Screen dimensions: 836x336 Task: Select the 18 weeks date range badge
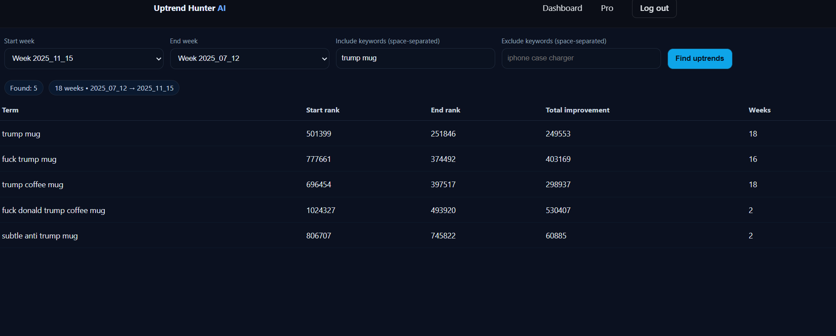pos(114,88)
